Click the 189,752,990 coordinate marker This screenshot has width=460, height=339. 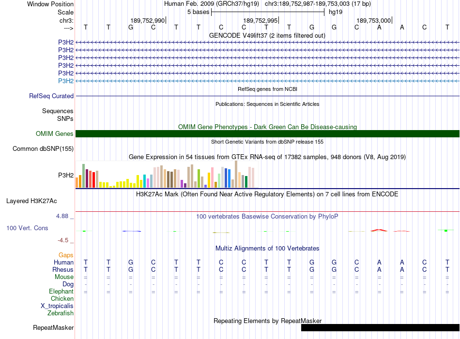point(148,20)
